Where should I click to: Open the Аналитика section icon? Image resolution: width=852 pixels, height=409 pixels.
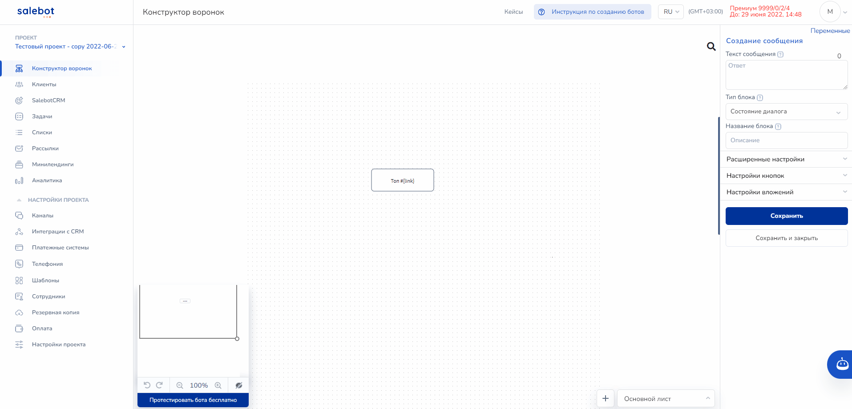[x=19, y=180]
